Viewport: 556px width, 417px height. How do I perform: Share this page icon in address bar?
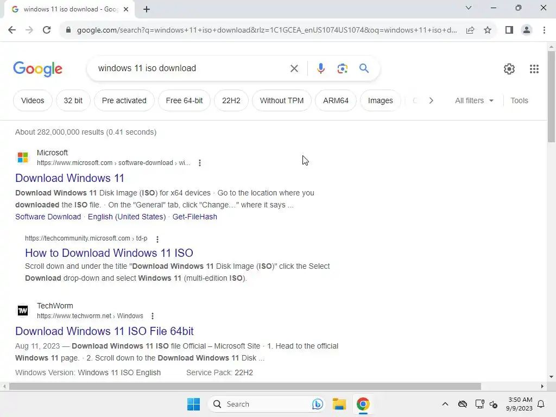coord(470,30)
